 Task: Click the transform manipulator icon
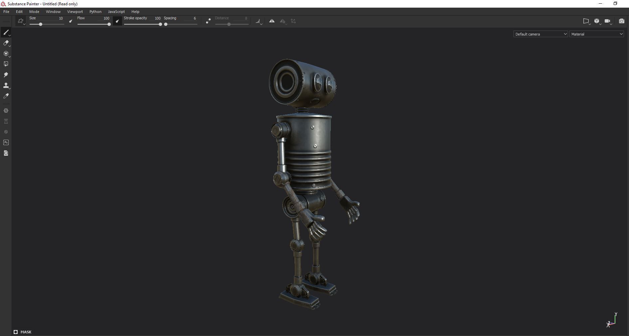[293, 21]
